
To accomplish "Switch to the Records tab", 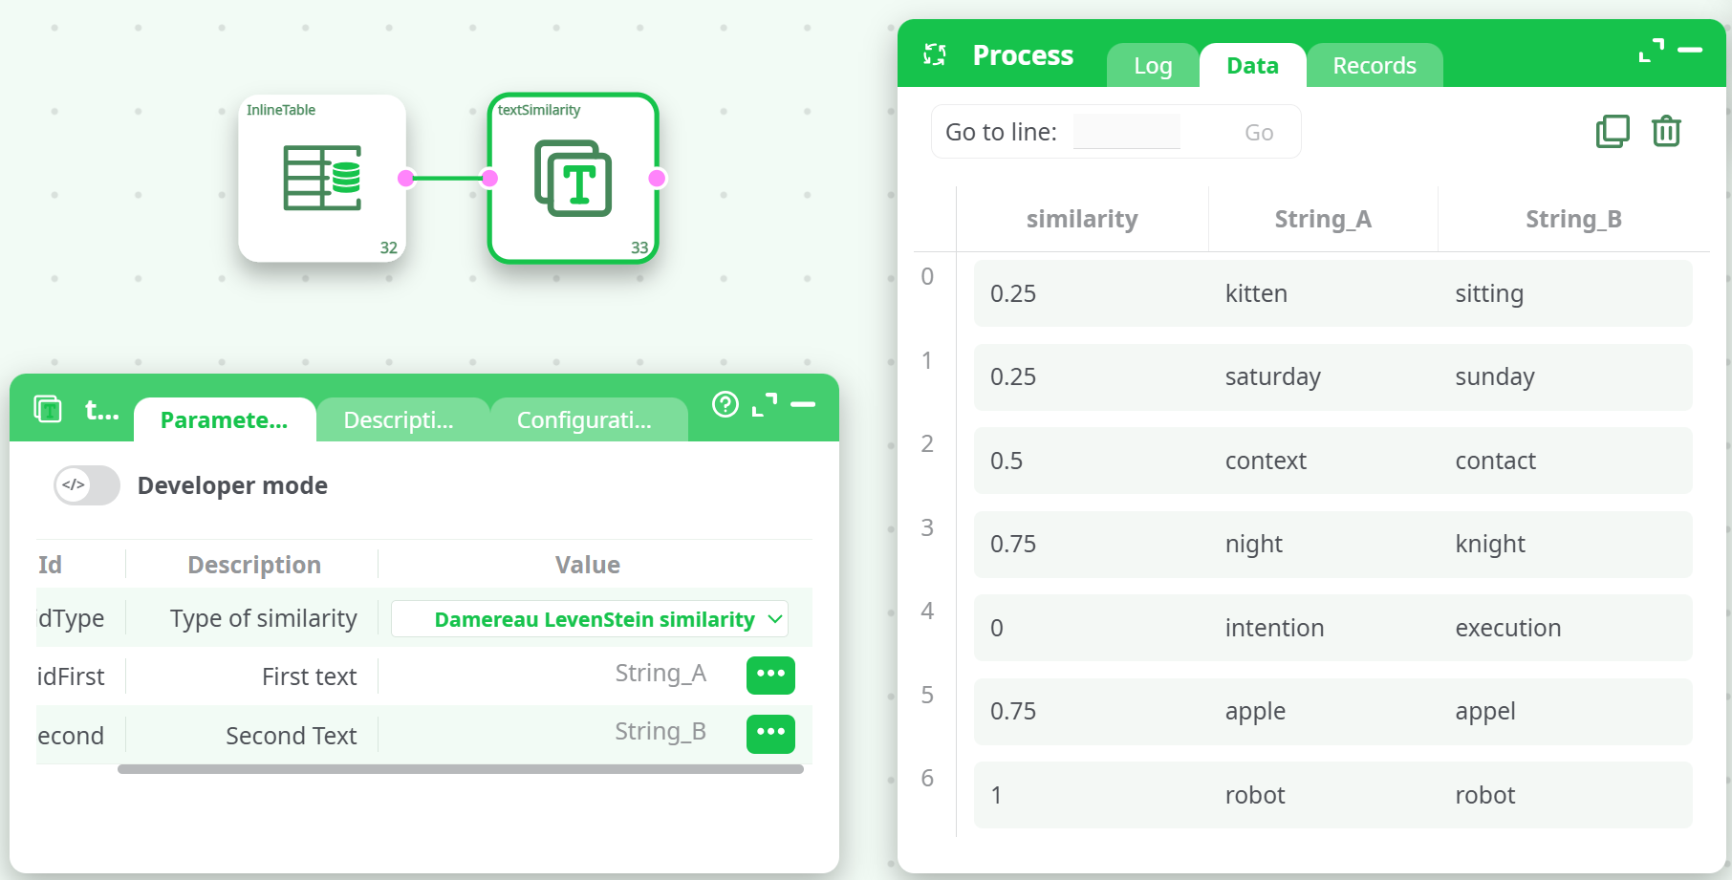I will coord(1374,66).
